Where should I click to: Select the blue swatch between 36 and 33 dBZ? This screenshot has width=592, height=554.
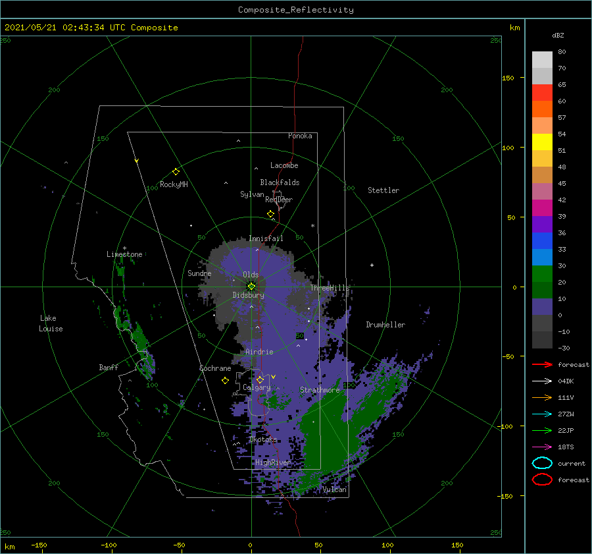click(542, 241)
